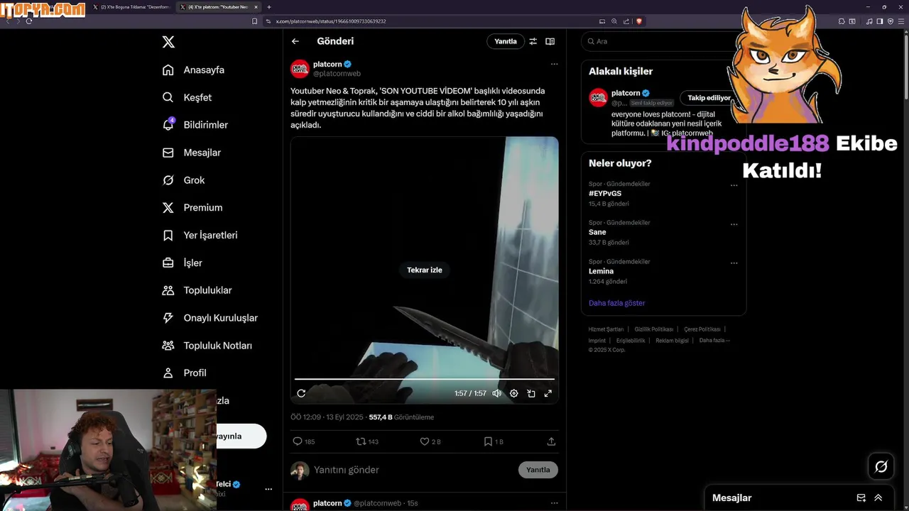909x511 pixels.
Task: Expand video to fullscreen
Action: tap(548, 393)
